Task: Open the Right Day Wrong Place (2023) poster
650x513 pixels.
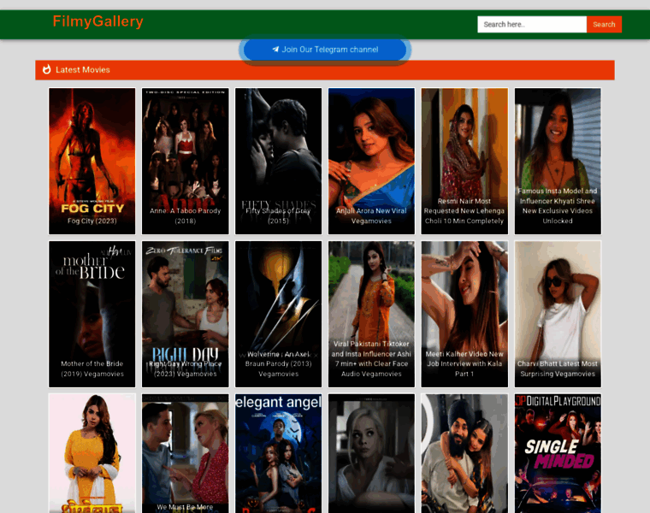Action: tap(186, 314)
